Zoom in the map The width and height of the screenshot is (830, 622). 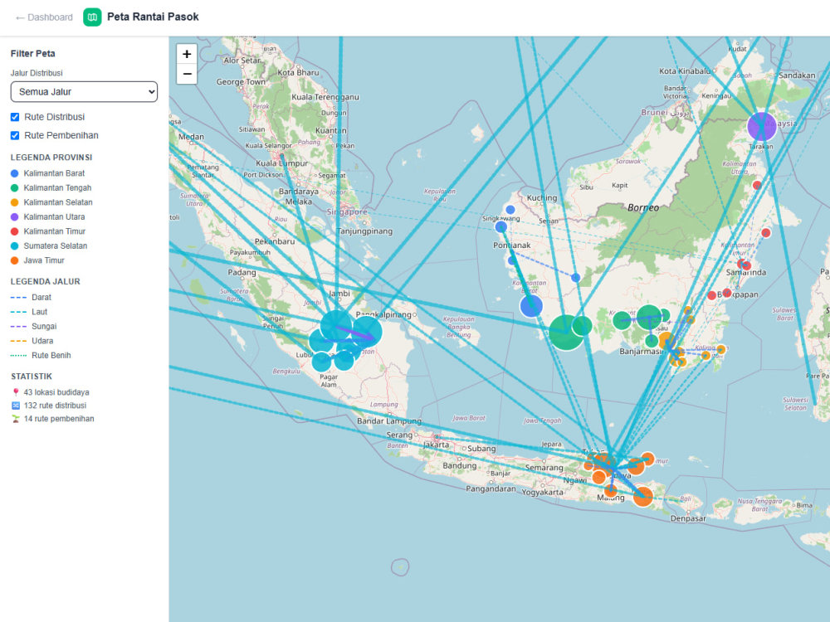(x=187, y=54)
